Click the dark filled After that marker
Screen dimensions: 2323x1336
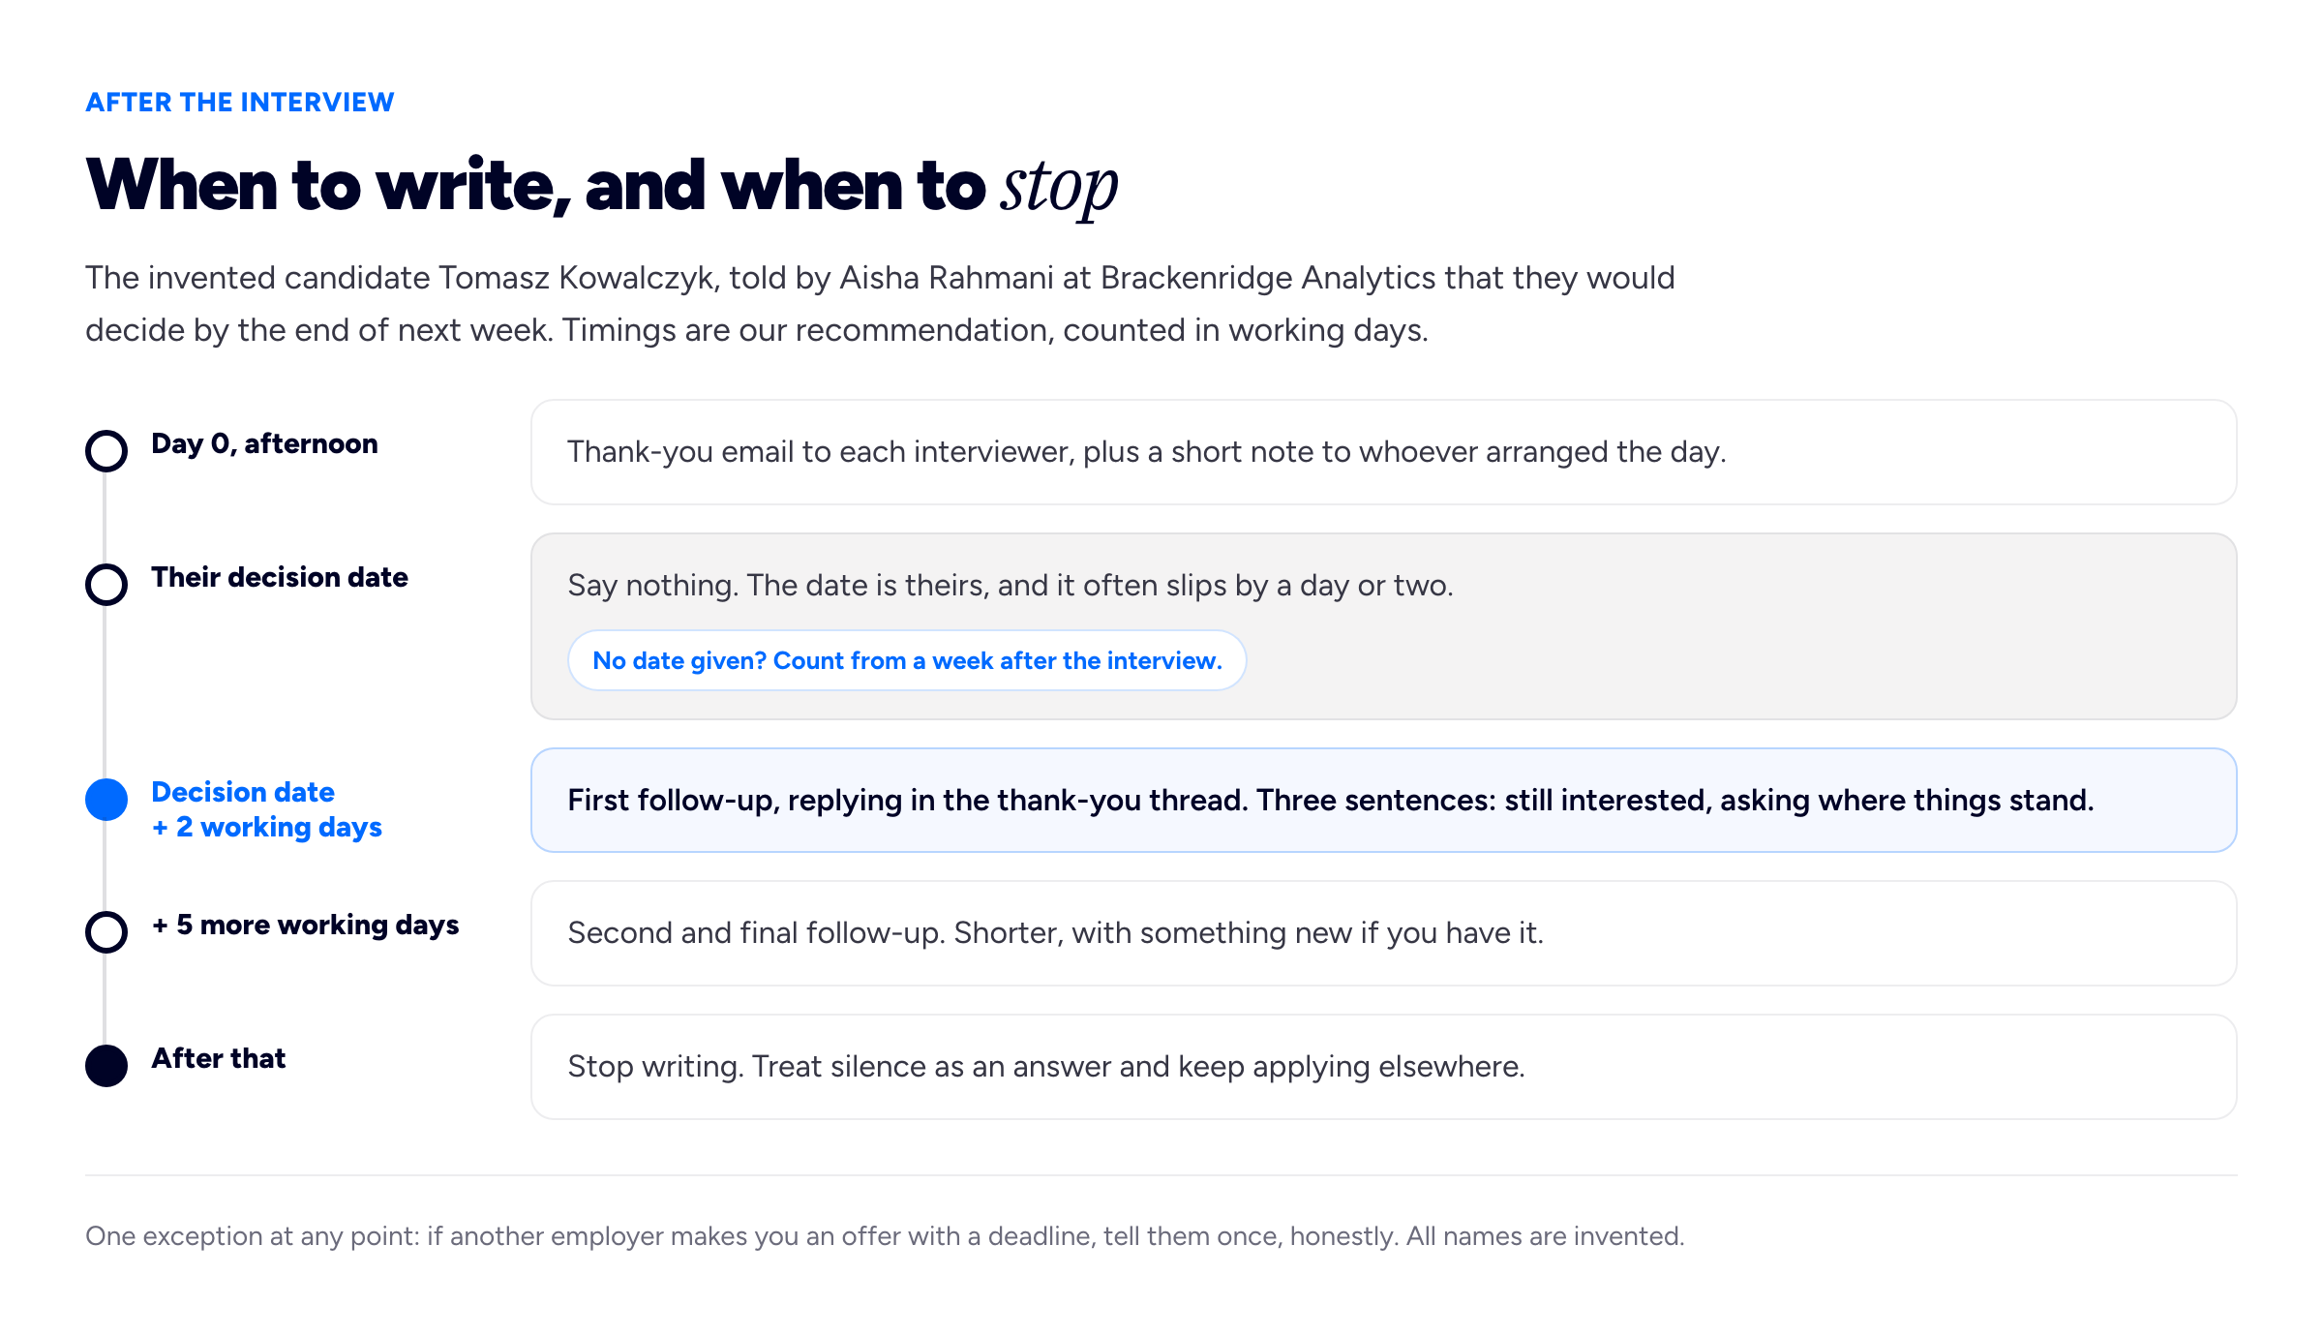pos(106,1066)
